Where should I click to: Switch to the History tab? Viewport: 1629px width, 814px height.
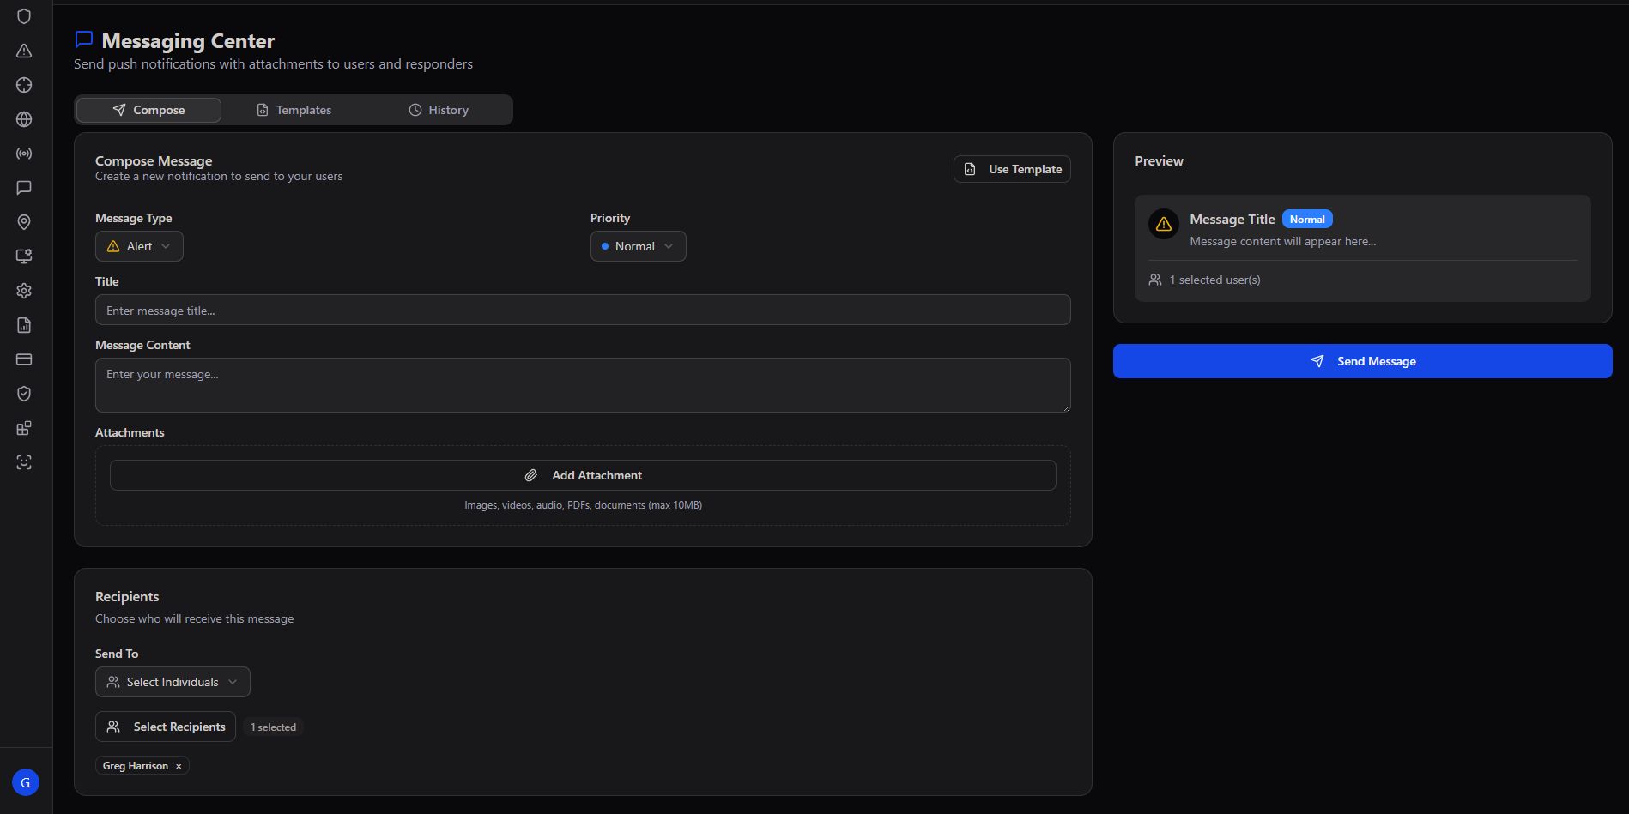tap(439, 110)
